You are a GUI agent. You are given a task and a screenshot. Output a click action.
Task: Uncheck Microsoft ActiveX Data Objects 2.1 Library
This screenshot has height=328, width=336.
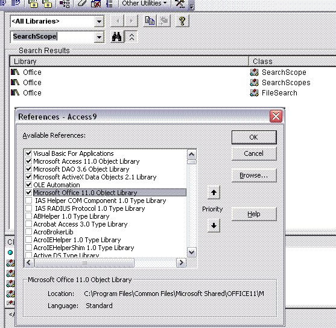pos(28,177)
